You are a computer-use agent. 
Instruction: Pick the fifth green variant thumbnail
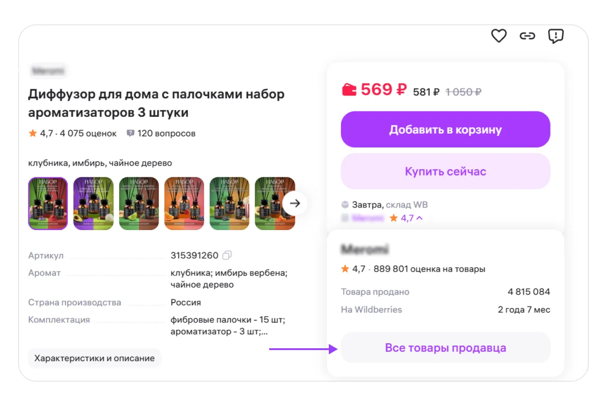pyautogui.click(x=229, y=203)
